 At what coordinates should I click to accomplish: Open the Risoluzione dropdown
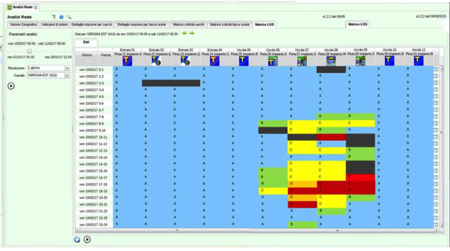click(x=67, y=68)
